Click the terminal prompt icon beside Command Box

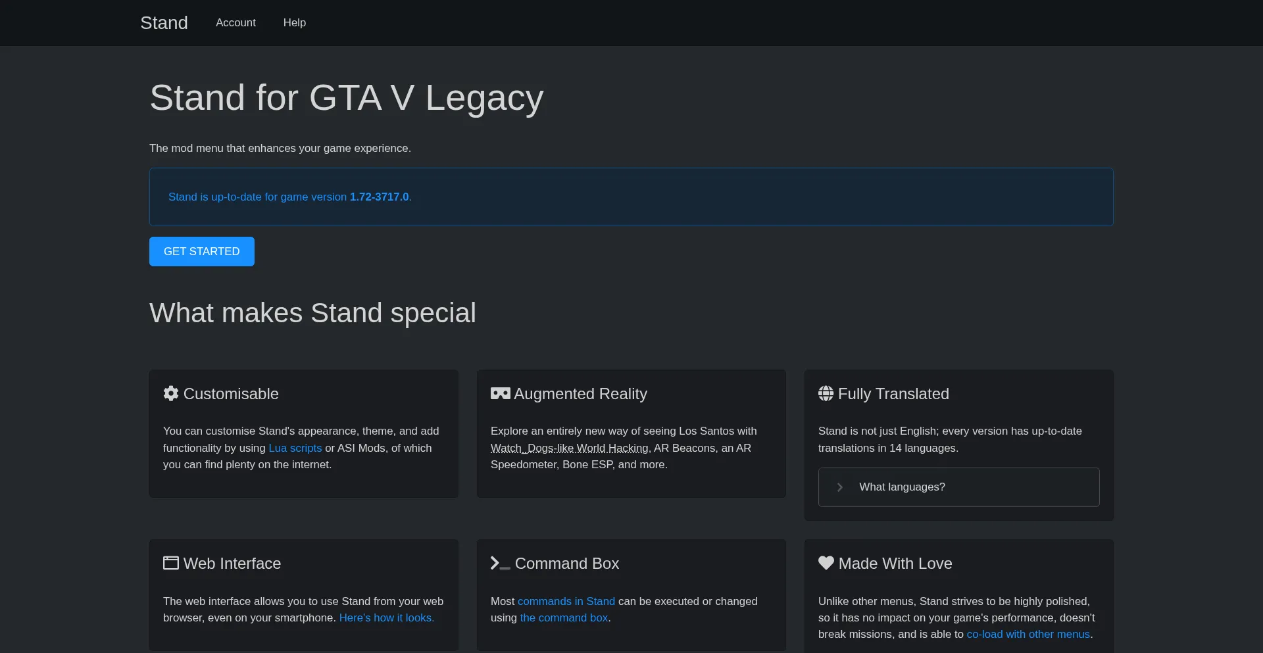(x=500, y=563)
